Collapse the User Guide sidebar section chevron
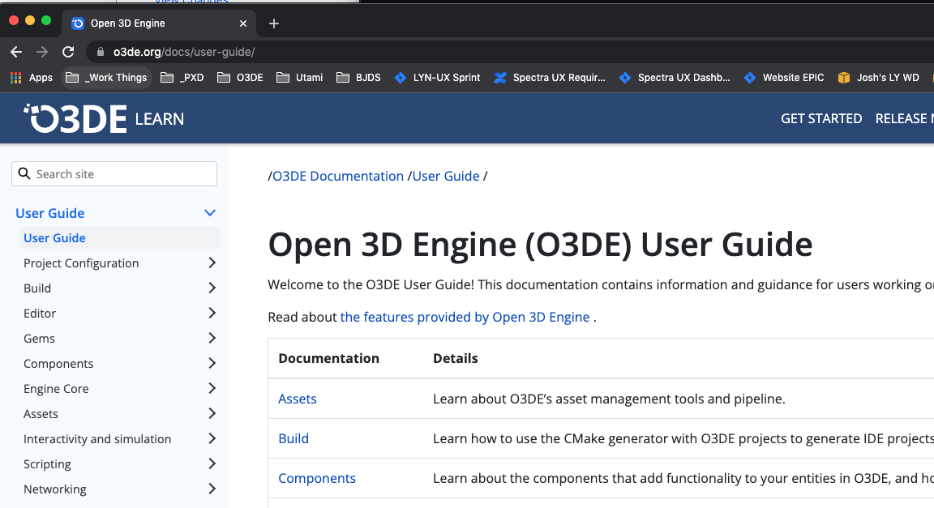 click(210, 213)
